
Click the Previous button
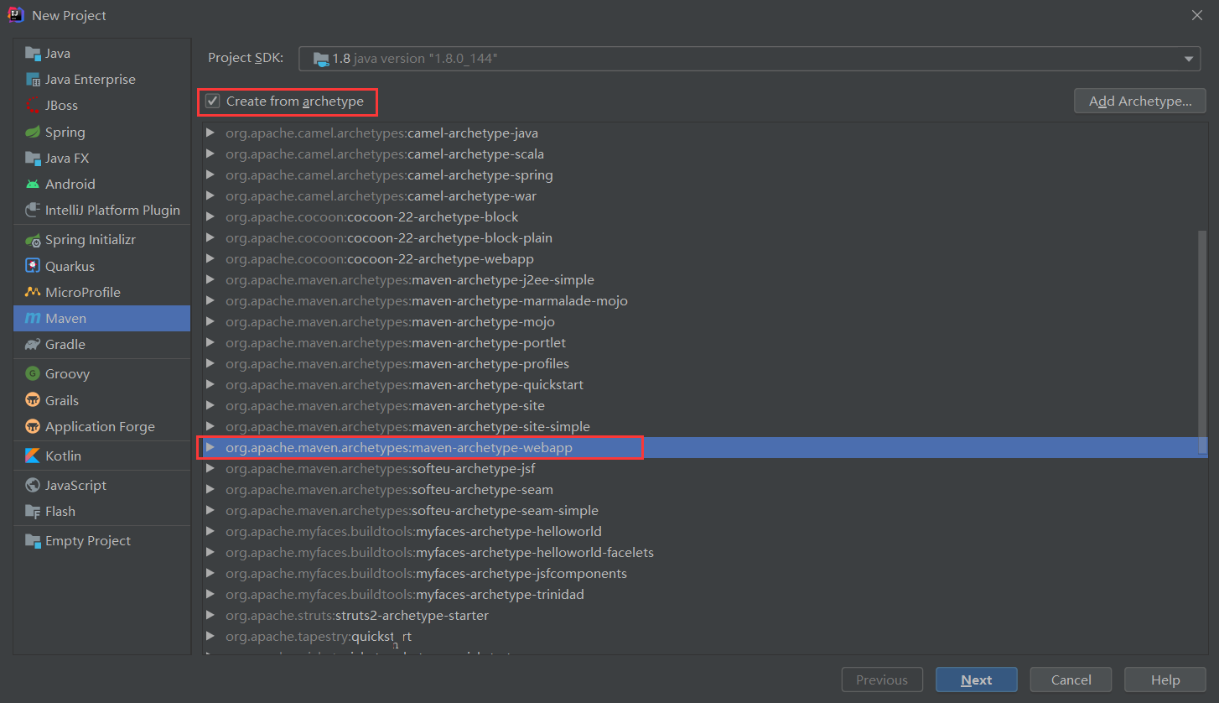[x=882, y=680]
